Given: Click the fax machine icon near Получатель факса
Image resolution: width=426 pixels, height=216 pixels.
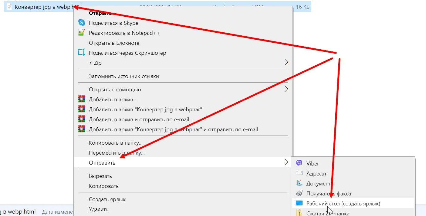Looking at the screenshot, I should [299, 193].
